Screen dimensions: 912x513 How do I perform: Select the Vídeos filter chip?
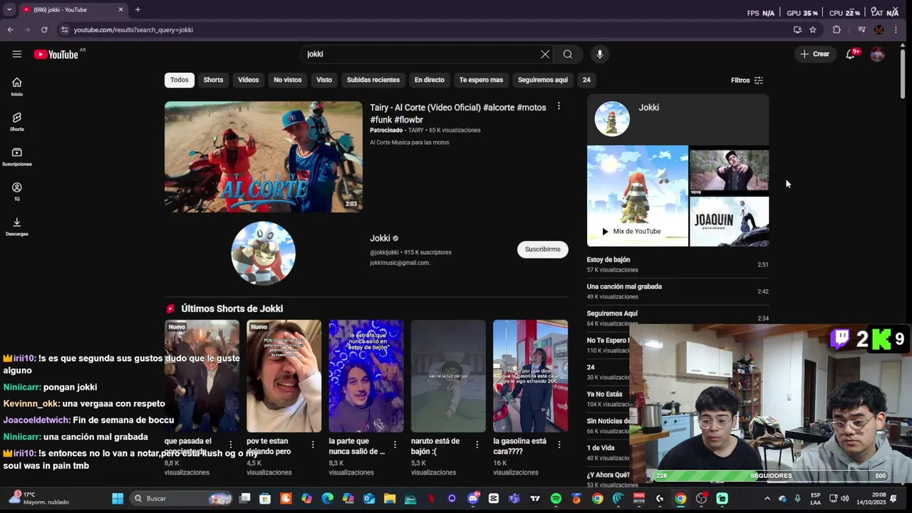coord(248,80)
